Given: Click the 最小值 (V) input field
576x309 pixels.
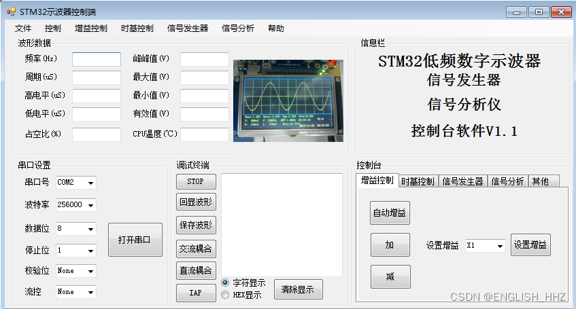Looking at the screenshot, I should coord(205,96).
